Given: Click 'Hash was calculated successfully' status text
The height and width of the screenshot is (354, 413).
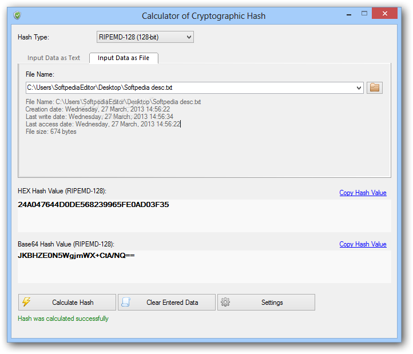Looking at the screenshot, I should [x=63, y=319].
